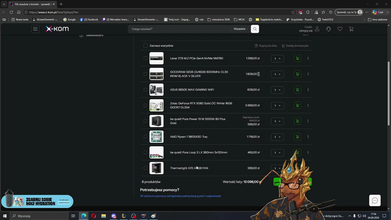Open the 'TwitchTCG' bookmark
The height and width of the screenshot is (220, 391).
(x=325, y=20)
